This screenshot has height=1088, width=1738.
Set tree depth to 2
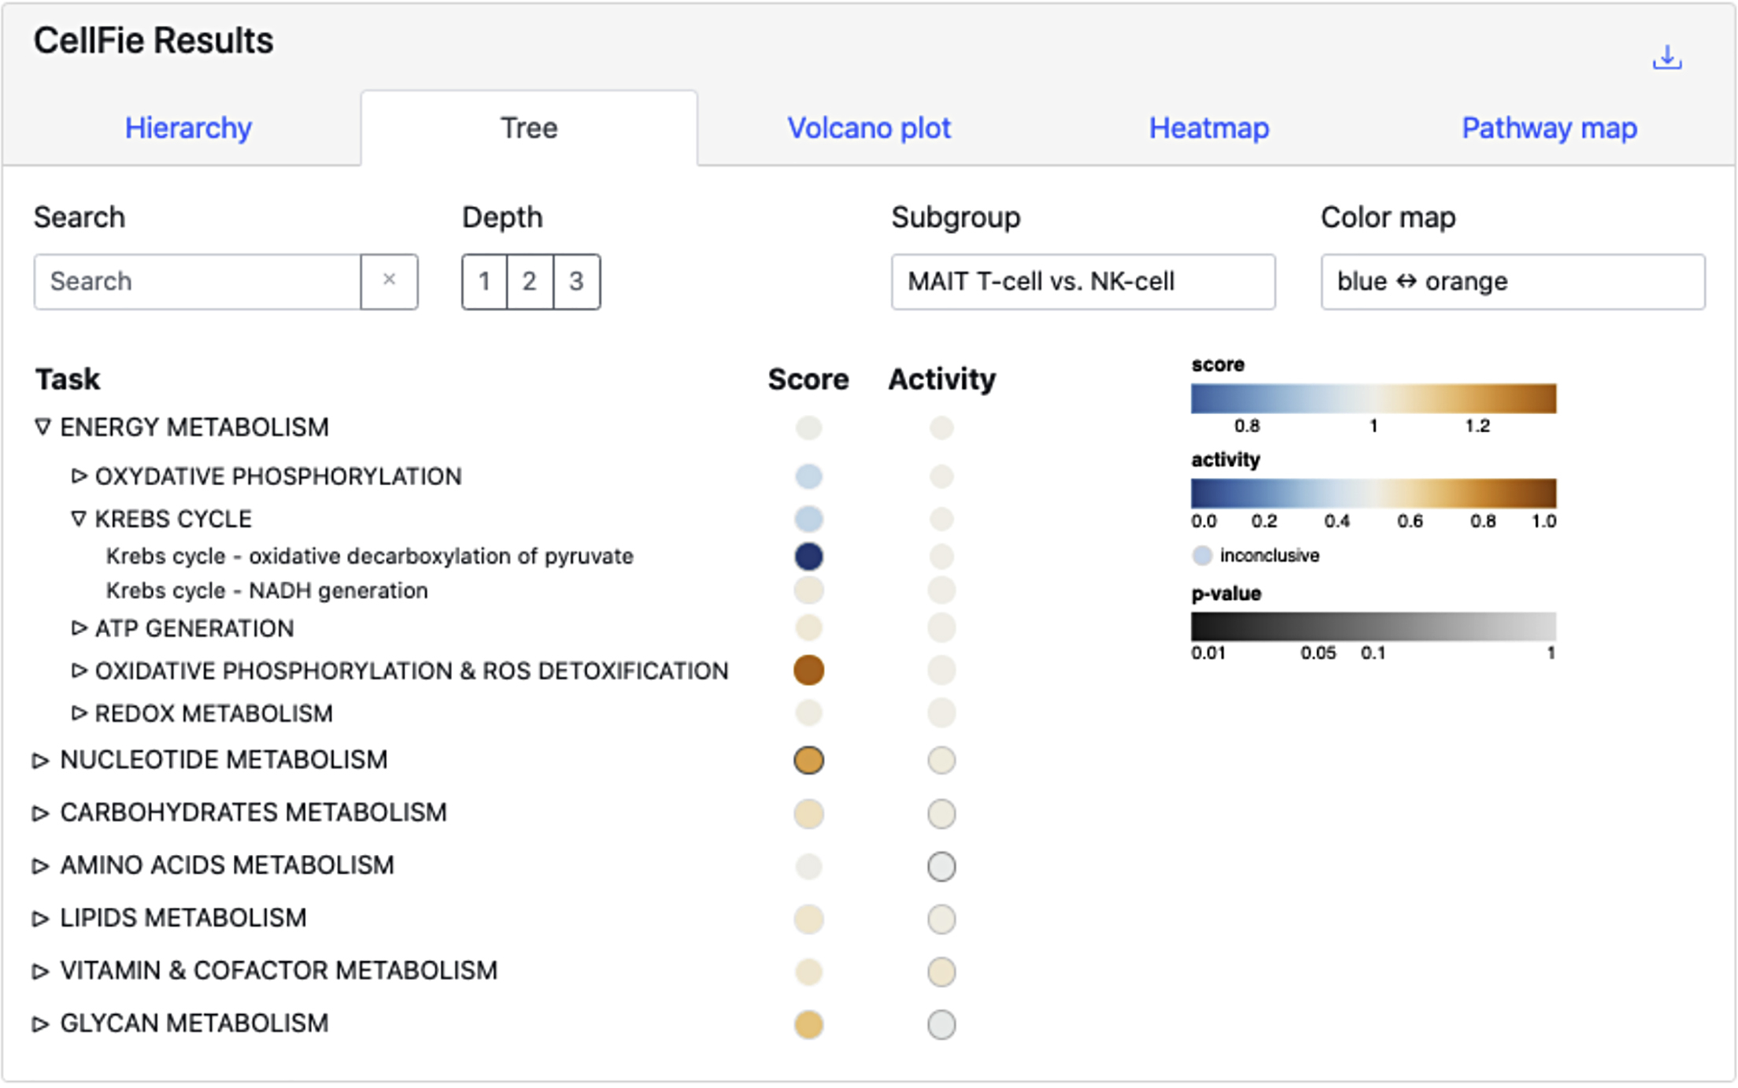pyautogui.click(x=530, y=281)
